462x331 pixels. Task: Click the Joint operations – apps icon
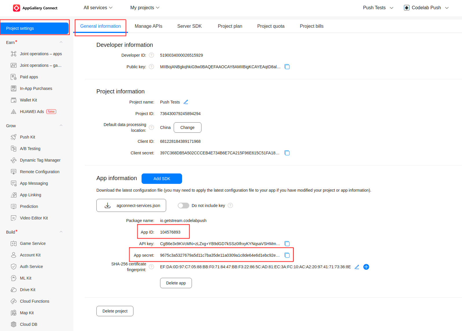(14, 54)
